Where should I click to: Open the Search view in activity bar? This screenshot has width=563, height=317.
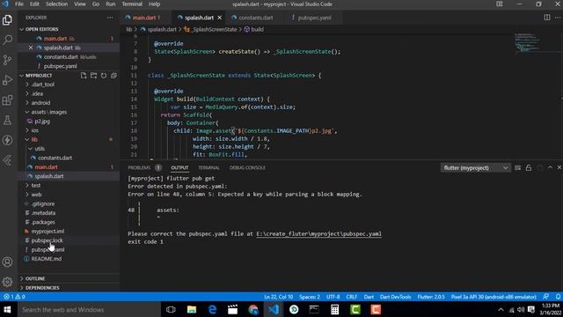[7, 40]
